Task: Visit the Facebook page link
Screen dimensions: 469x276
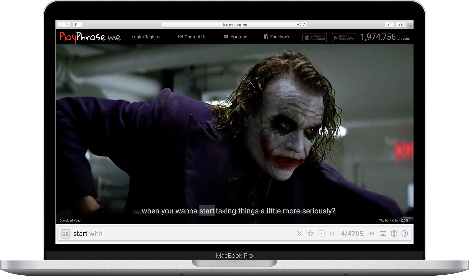Action: click(277, 37)
